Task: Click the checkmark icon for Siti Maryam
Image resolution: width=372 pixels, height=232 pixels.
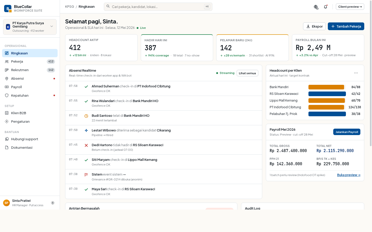Action: click(86, 160)
